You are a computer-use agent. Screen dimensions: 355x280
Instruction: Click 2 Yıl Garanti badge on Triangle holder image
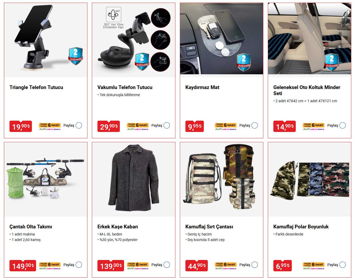click(x=76, y=56)
